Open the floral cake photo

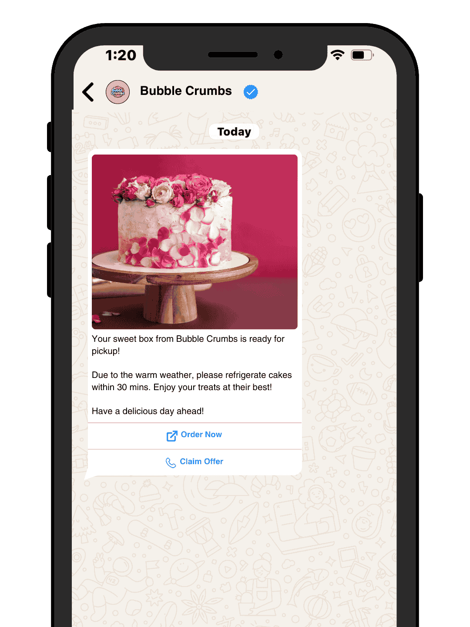click(195, 242)
